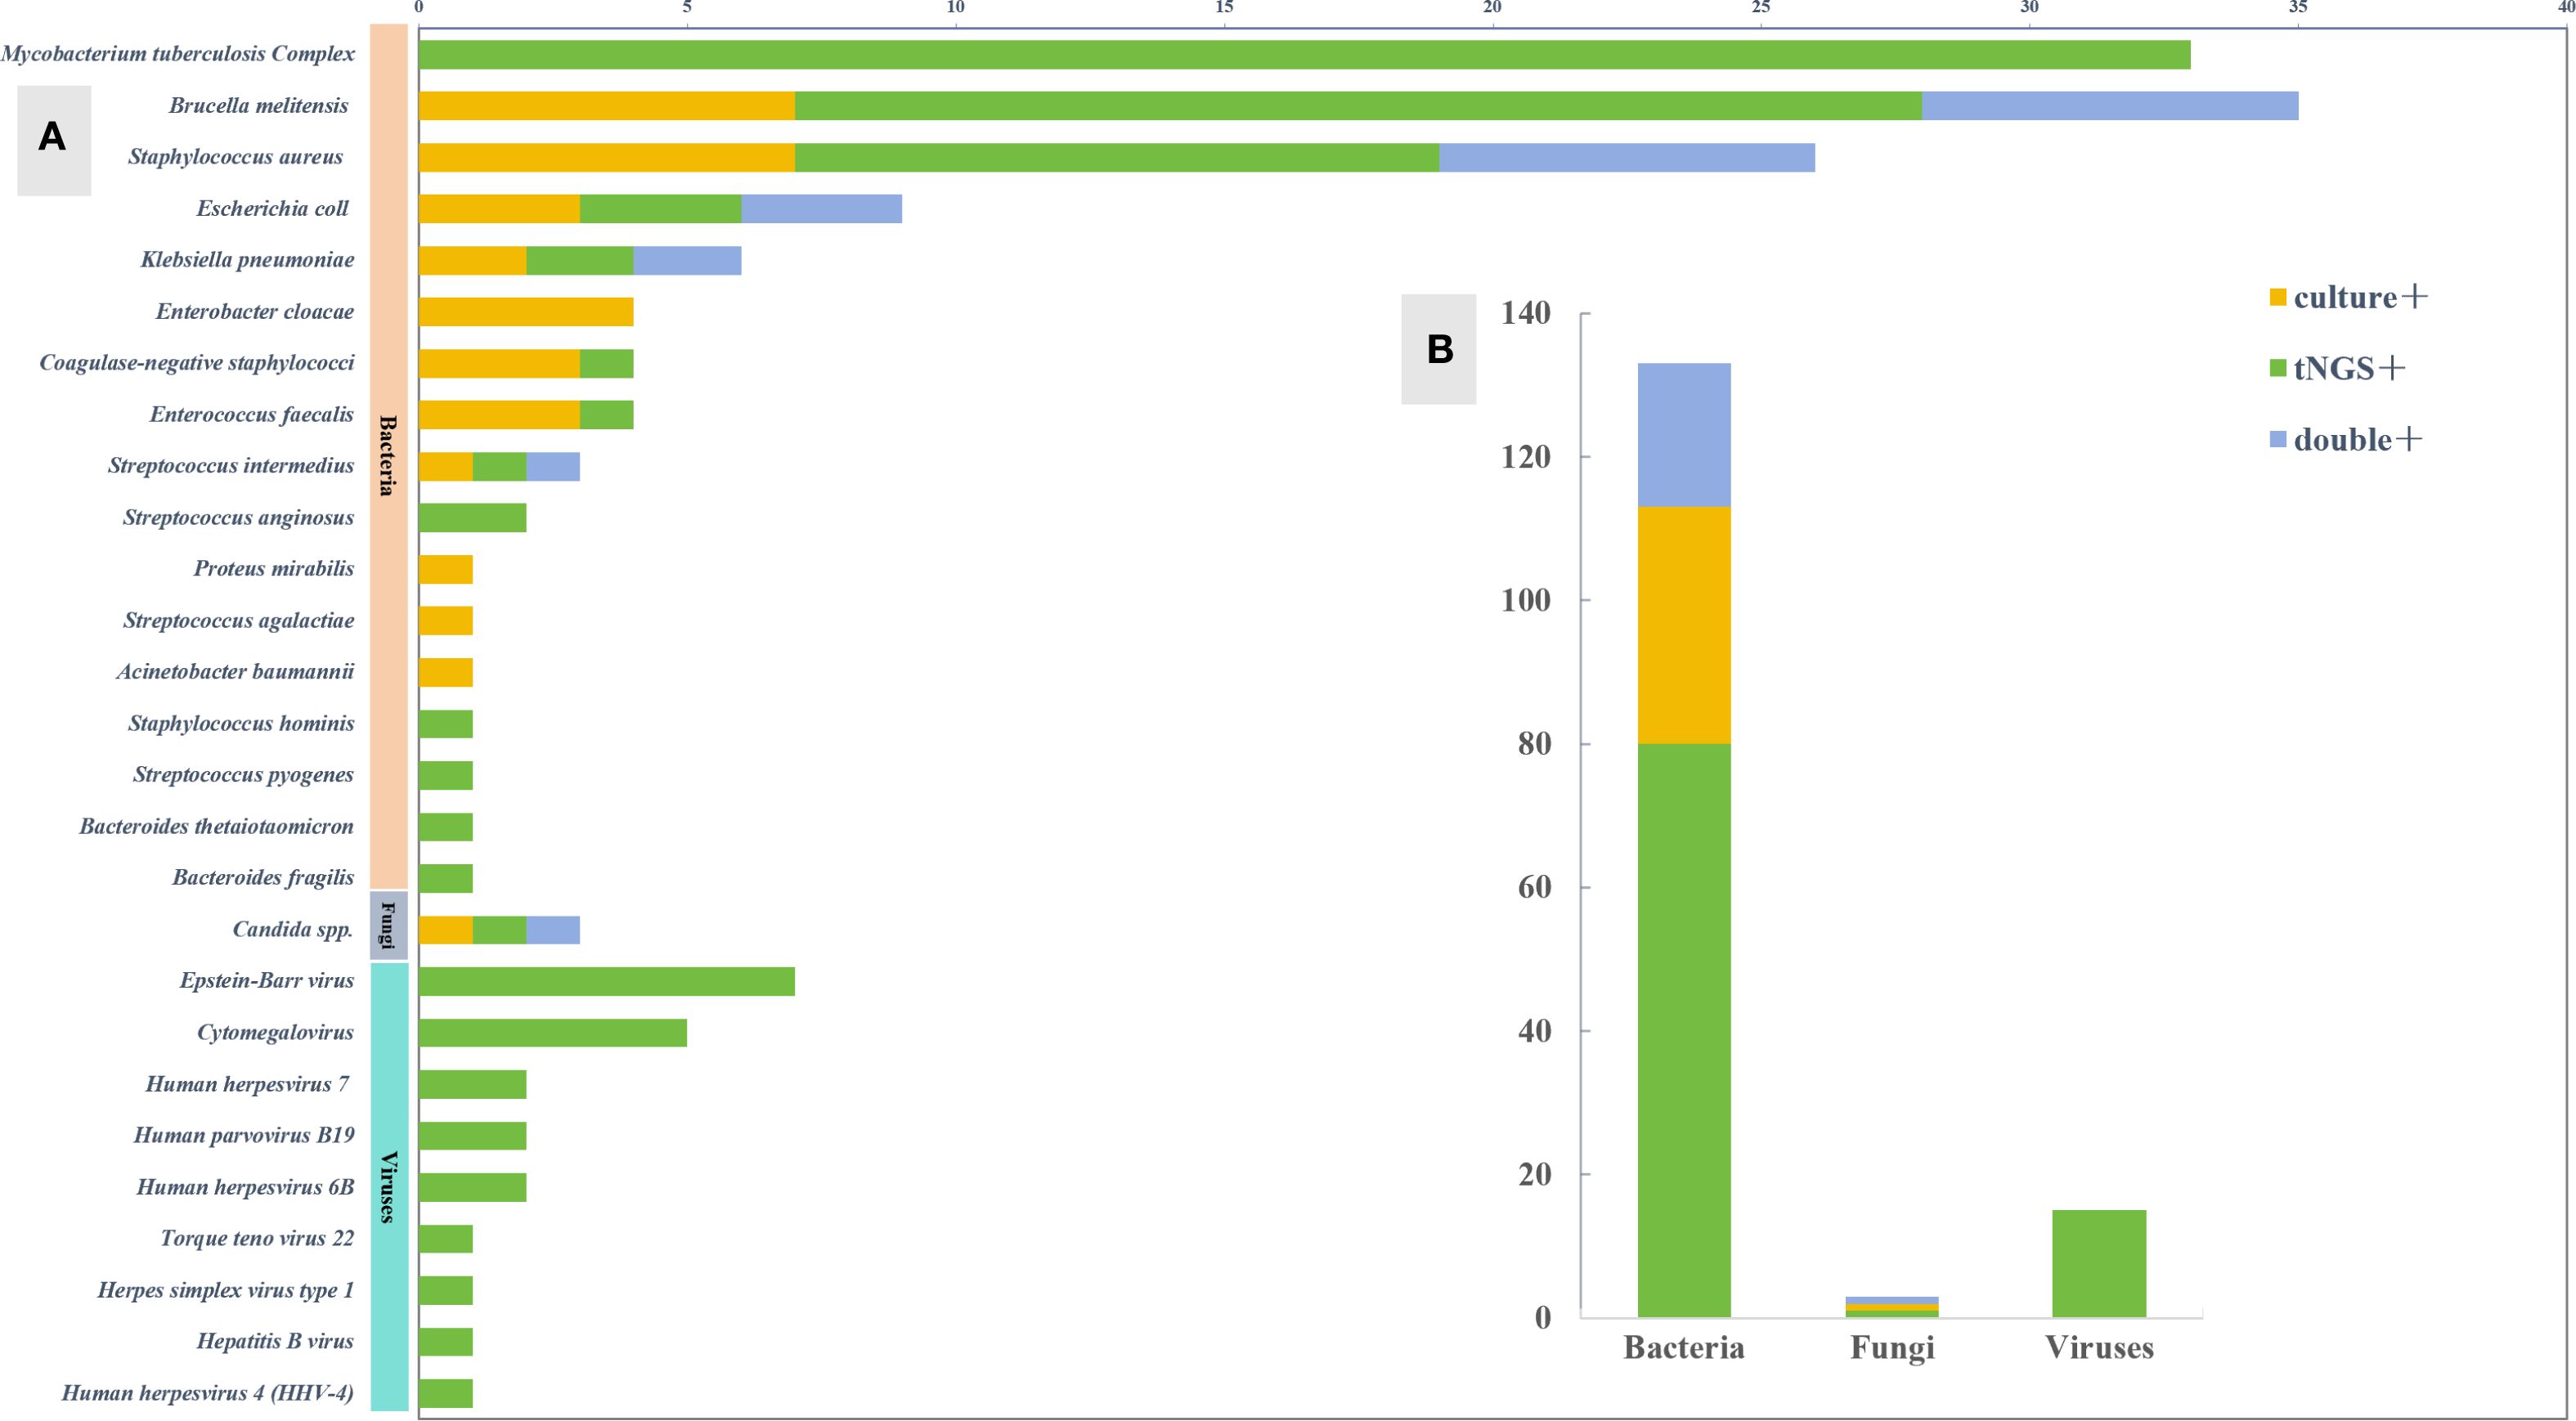Click the panel A marker box

pos(54,140)
